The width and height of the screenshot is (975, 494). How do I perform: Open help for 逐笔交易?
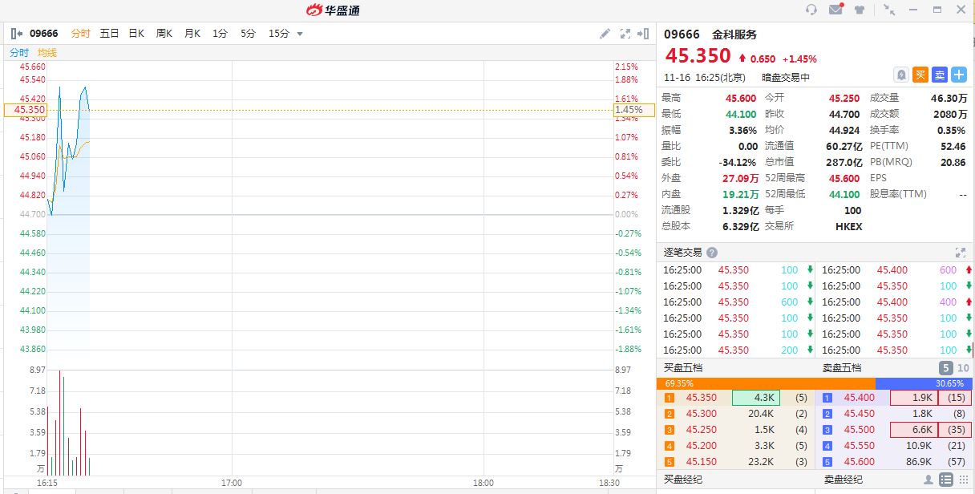point(712,252)
